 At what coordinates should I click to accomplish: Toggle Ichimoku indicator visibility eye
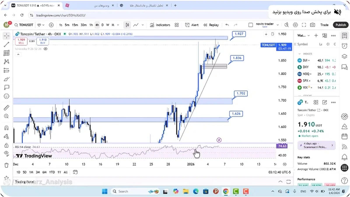45,49
